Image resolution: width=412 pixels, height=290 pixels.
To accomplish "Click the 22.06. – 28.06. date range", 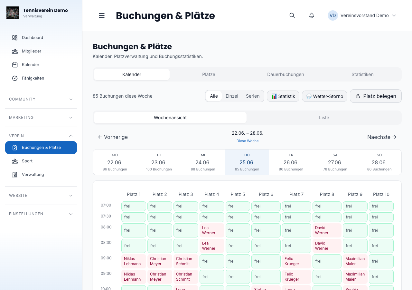I will point(248,133).
